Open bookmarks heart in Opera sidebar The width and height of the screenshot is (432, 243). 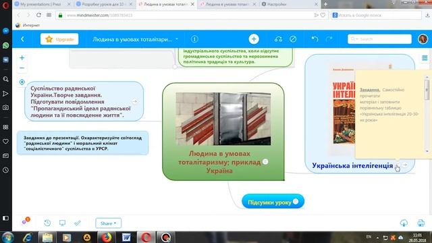click(6, 141)
